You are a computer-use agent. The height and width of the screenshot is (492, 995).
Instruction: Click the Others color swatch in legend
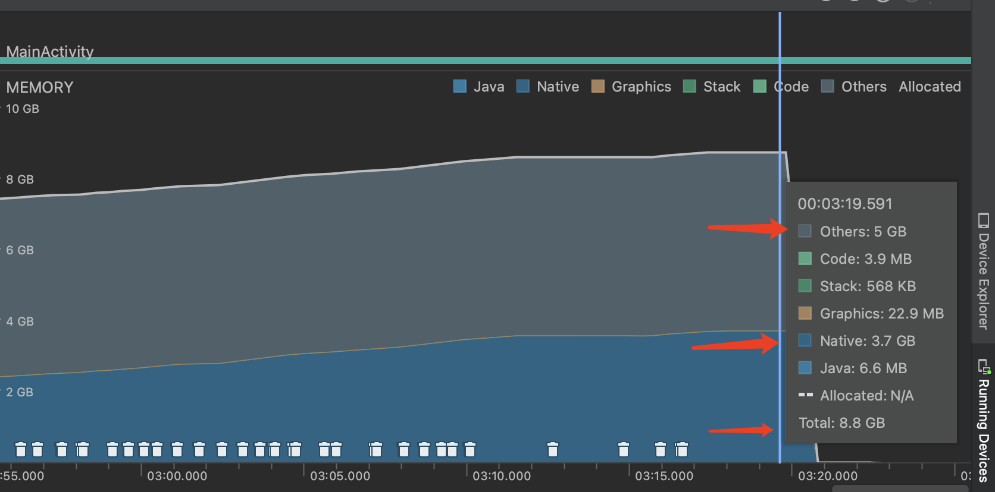[828, 86]
